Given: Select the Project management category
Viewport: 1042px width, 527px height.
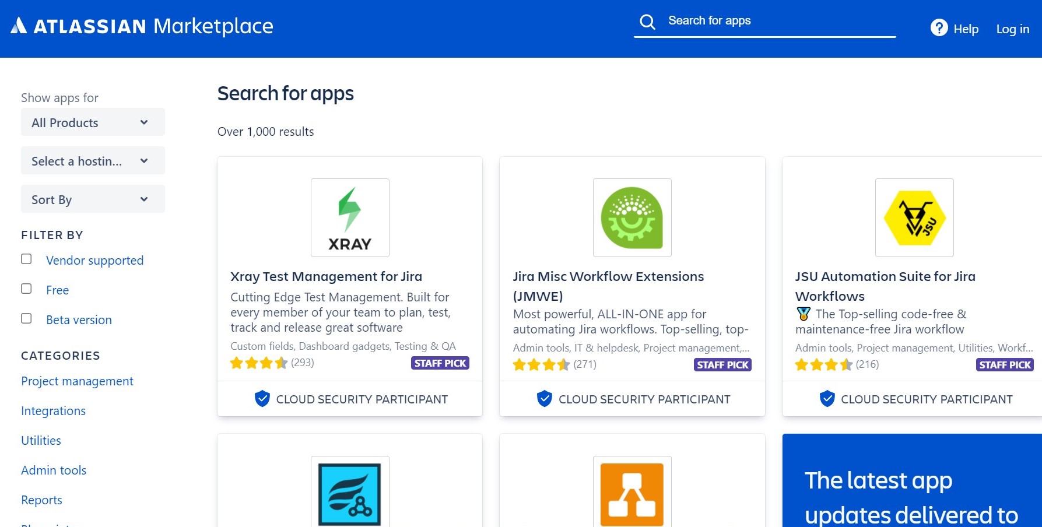Looking at the screenshot, I should pyautogui.click(x=77, y=381).
